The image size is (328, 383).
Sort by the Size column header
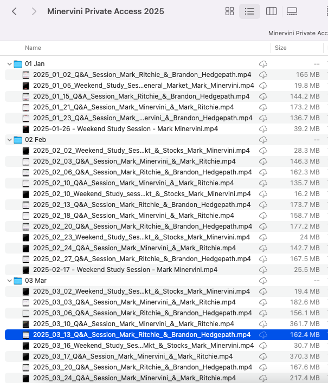tap(281, 48)
